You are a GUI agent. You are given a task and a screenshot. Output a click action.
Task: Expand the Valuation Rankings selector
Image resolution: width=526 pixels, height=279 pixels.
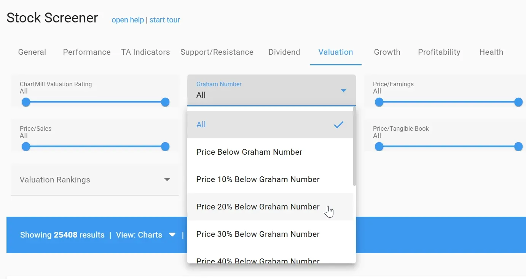tap(95, 179)
